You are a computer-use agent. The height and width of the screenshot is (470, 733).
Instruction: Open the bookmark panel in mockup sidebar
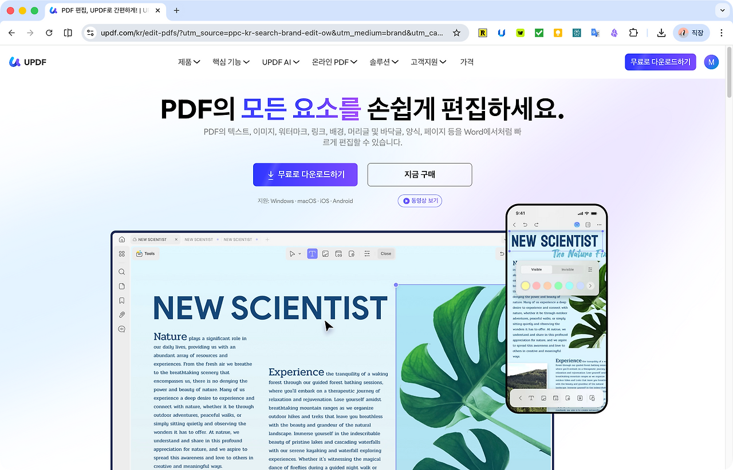click(122, 301)
